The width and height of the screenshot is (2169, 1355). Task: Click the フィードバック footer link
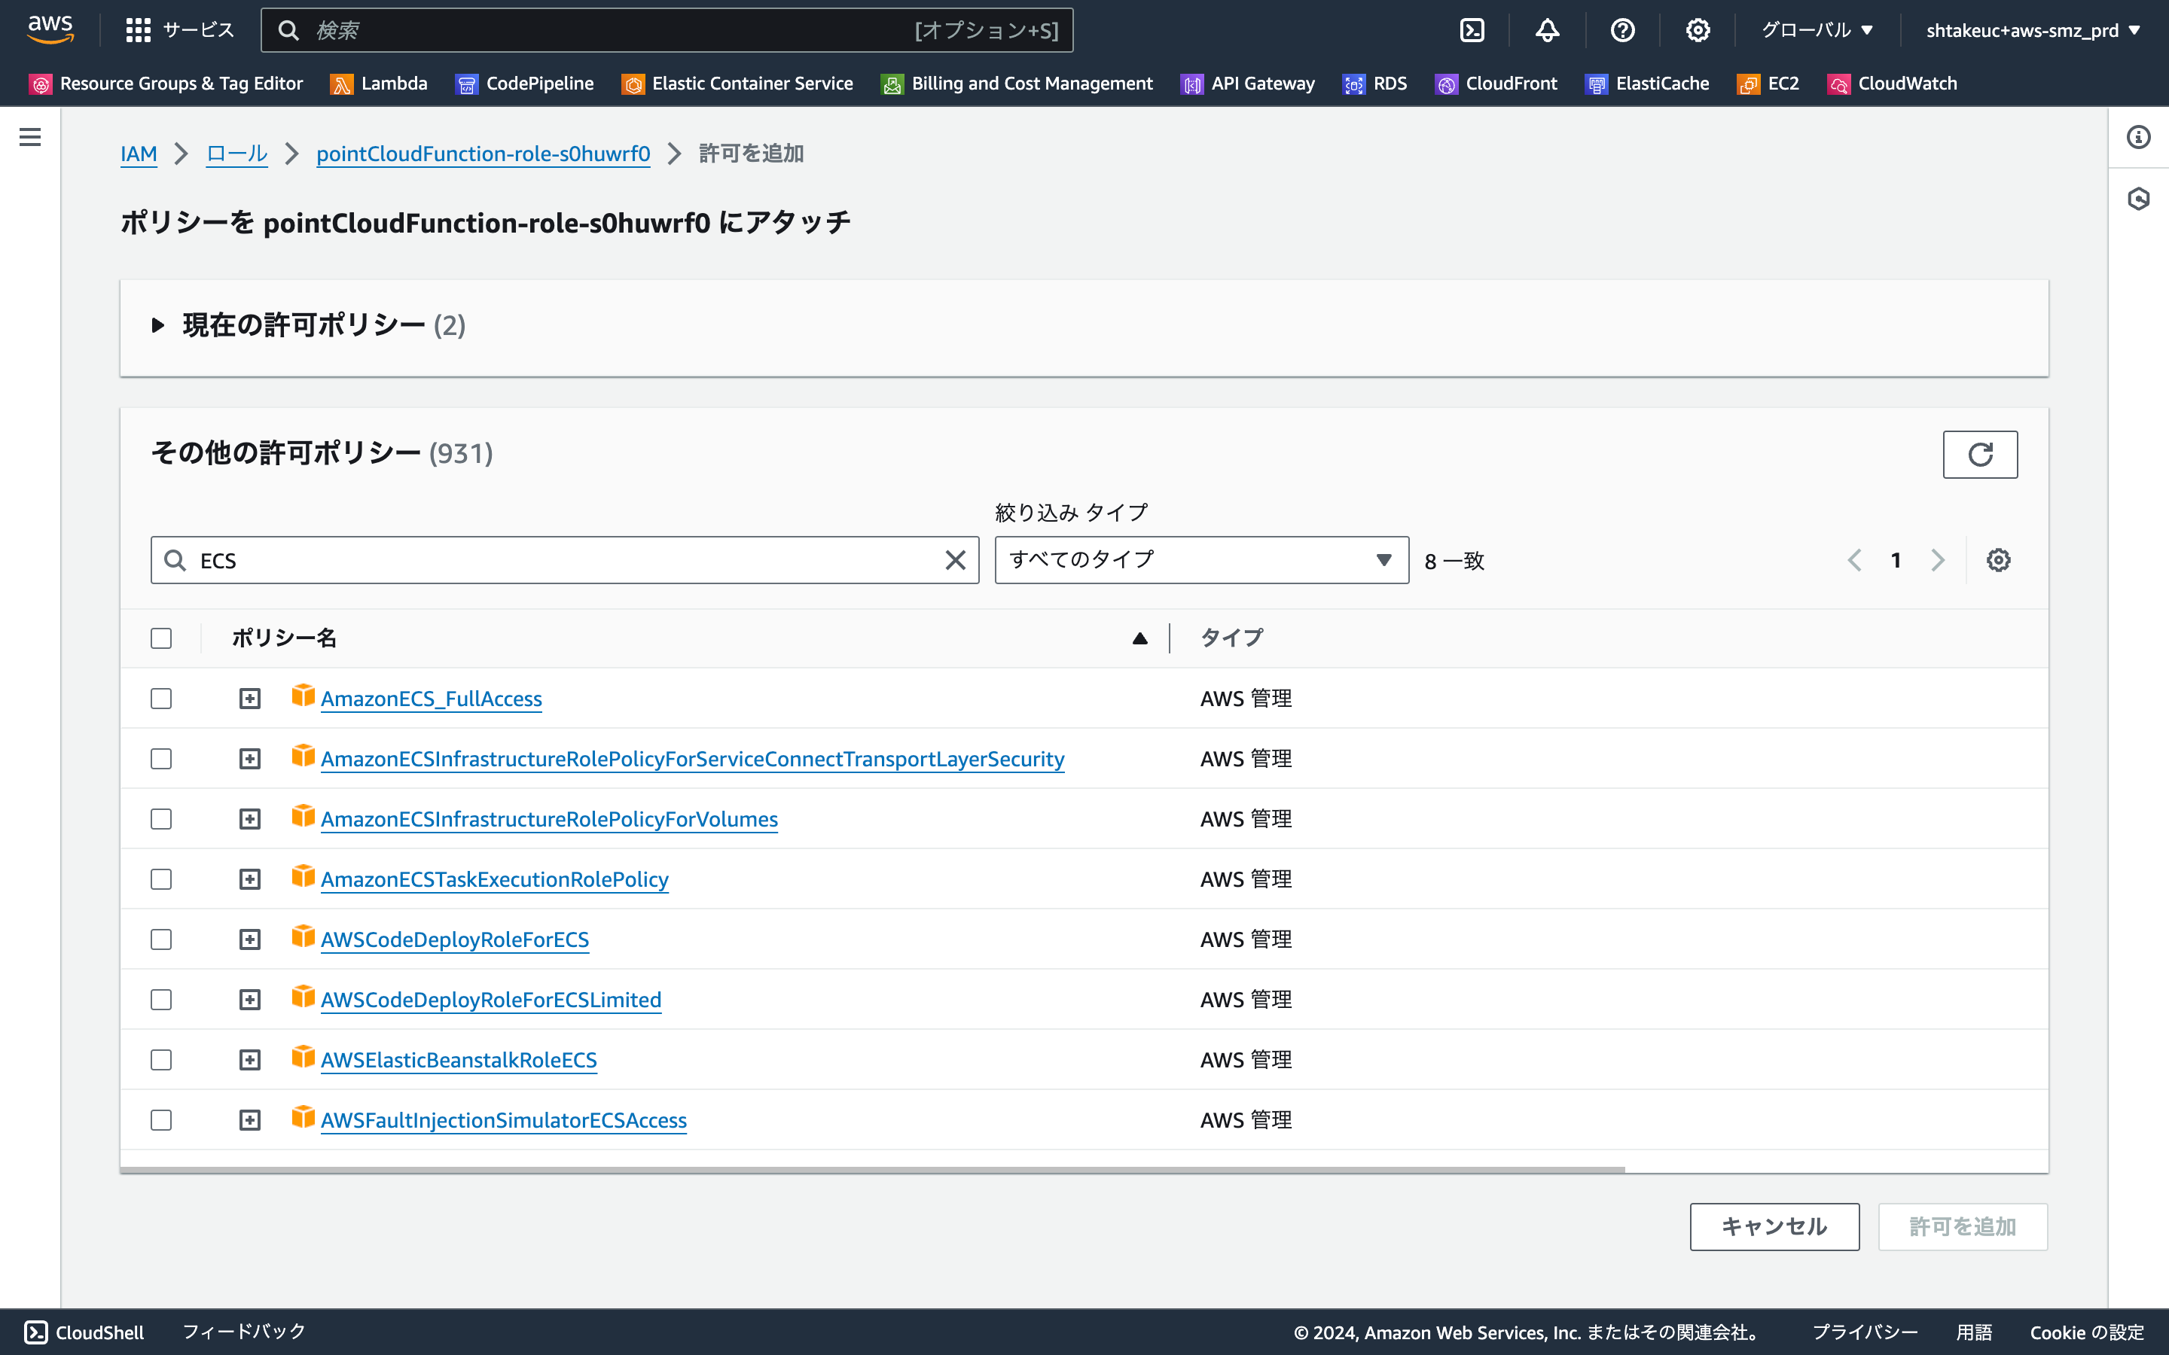point(244,1332)
